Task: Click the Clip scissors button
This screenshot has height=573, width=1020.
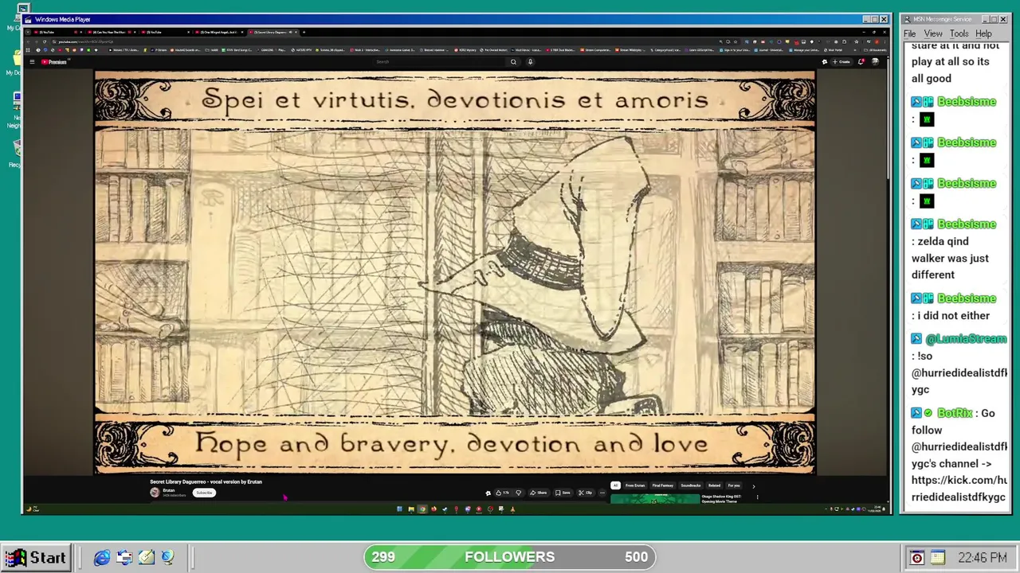Action: [x=586, y=493]
